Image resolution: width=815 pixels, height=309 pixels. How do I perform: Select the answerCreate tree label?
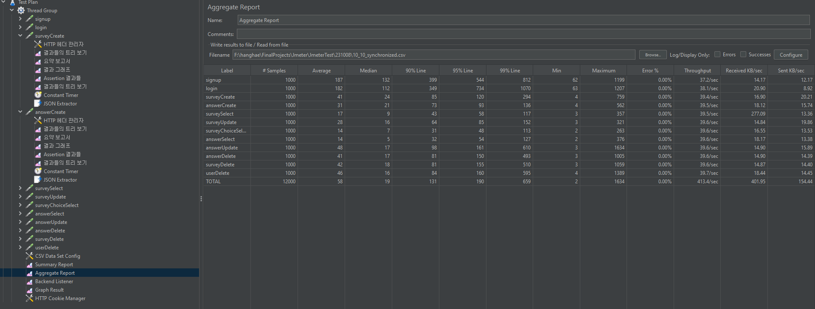[50, 112]
